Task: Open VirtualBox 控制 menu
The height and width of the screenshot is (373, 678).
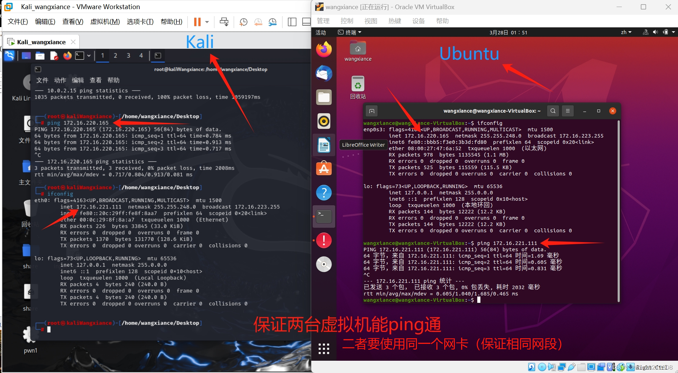Action: [347, 21]
